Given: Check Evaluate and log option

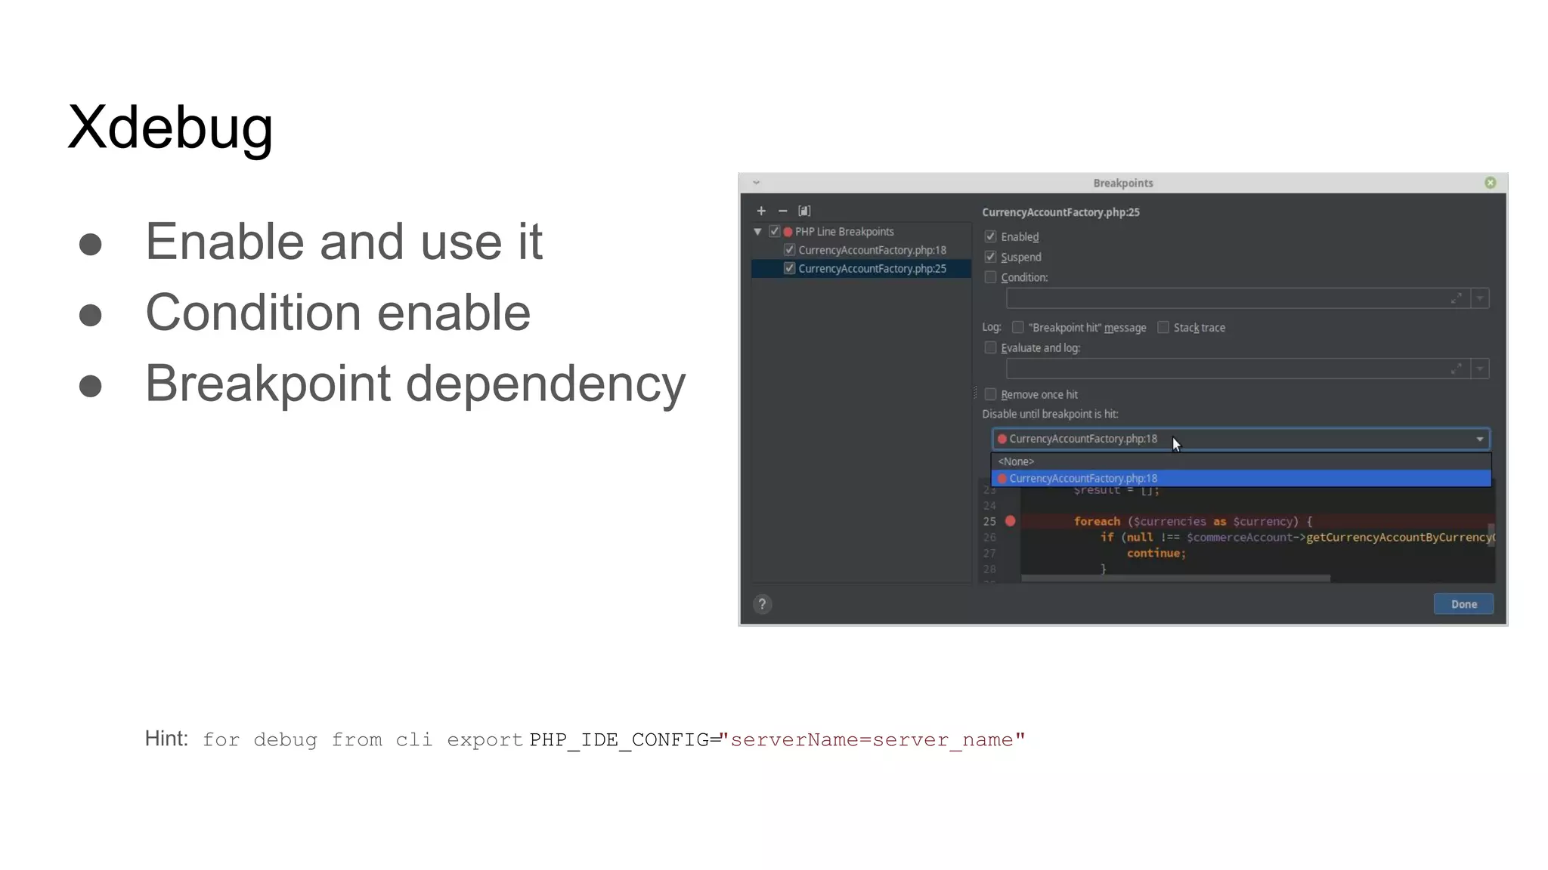Looking at the screenshot, I should click(x=990, y=347).
